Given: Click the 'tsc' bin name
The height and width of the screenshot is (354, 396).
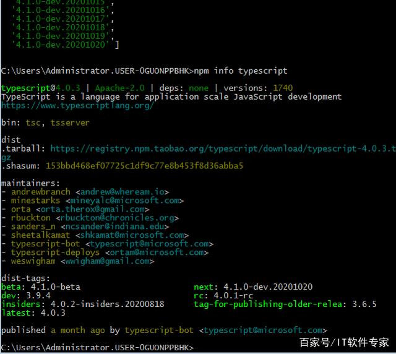Looking at the screenshot, I should [33, 123].
